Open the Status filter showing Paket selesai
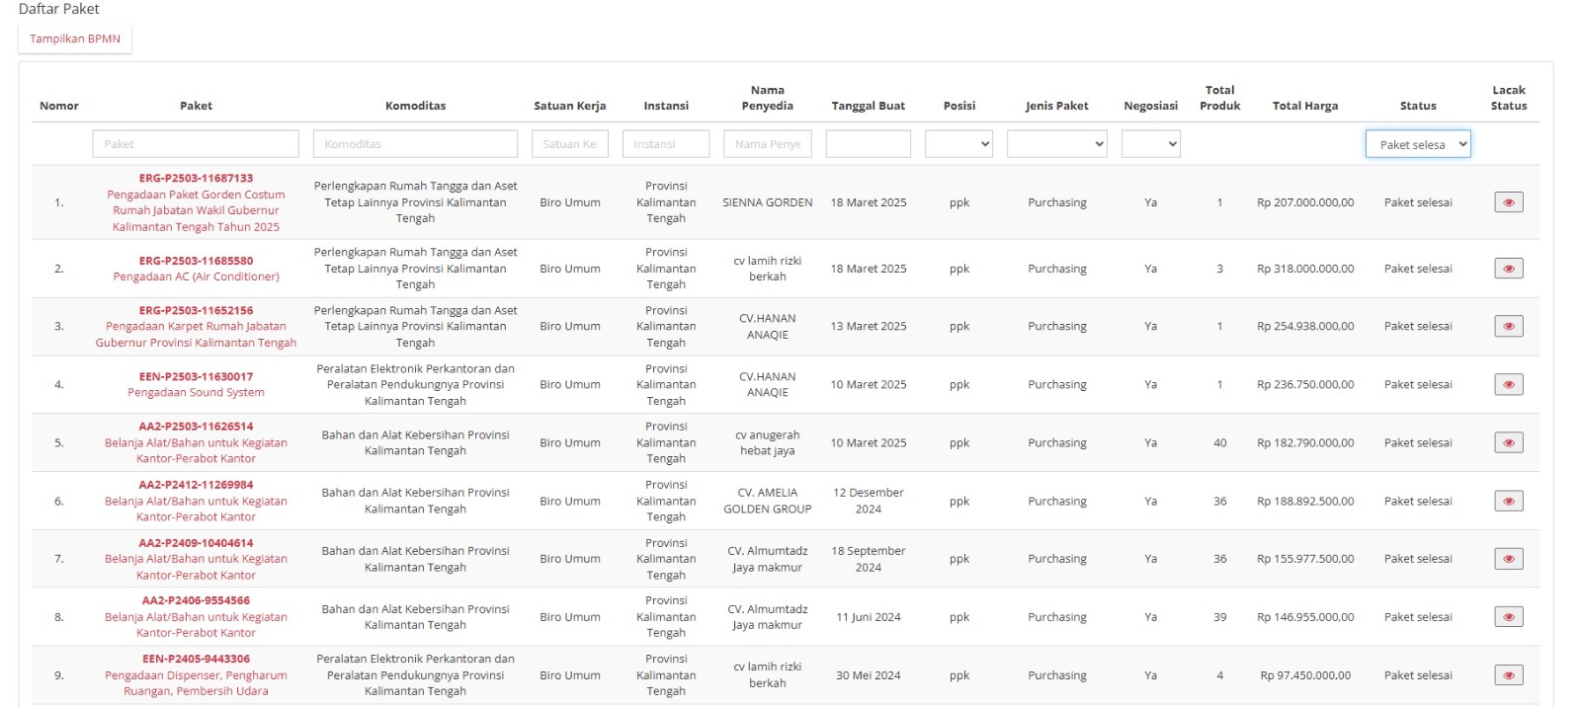 click(x=1418, y=144)
